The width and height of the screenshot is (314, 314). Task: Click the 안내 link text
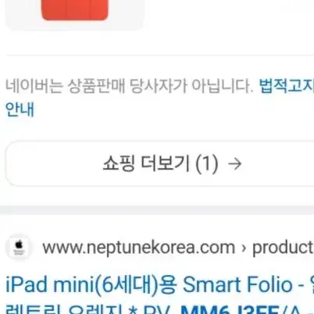[x=20, y=109]
